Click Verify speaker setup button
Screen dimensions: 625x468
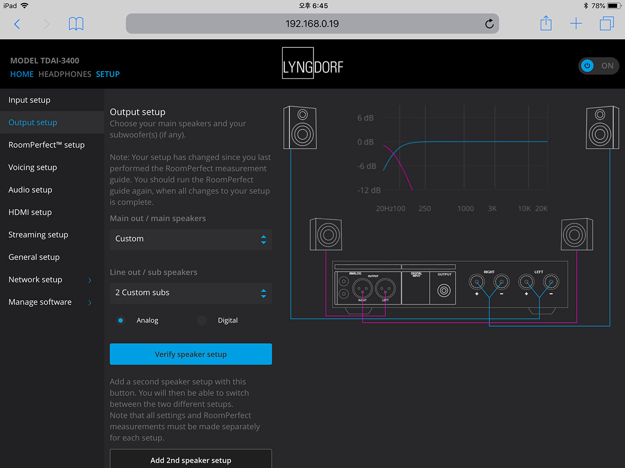[x=191, y=354]
